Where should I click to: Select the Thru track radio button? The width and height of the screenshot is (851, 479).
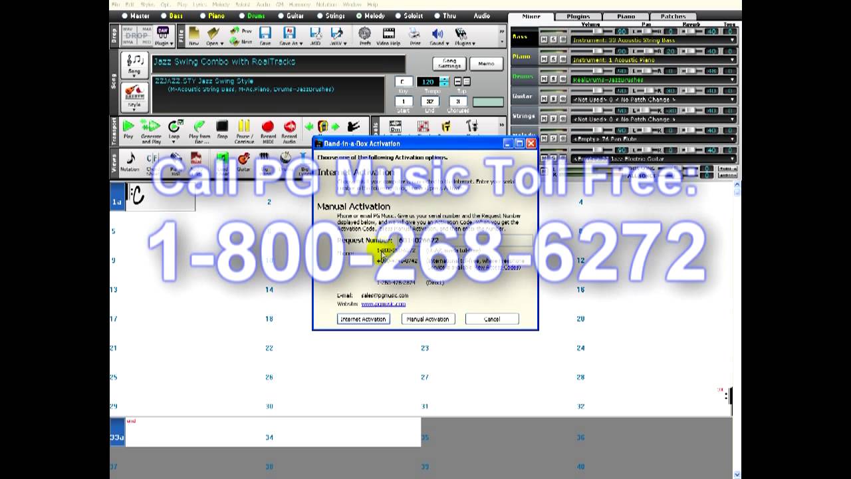click(437, 16)
